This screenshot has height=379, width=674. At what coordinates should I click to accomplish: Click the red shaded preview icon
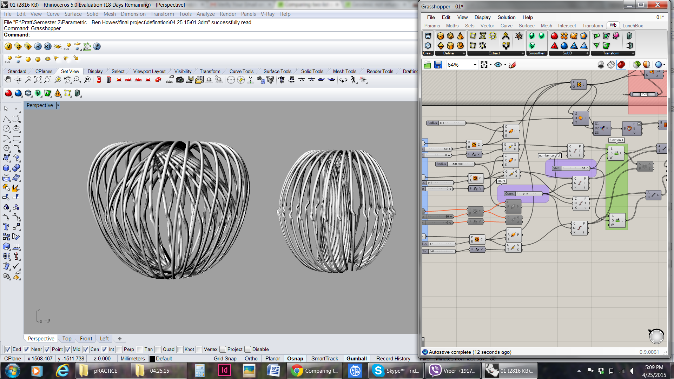pos(621,65)
